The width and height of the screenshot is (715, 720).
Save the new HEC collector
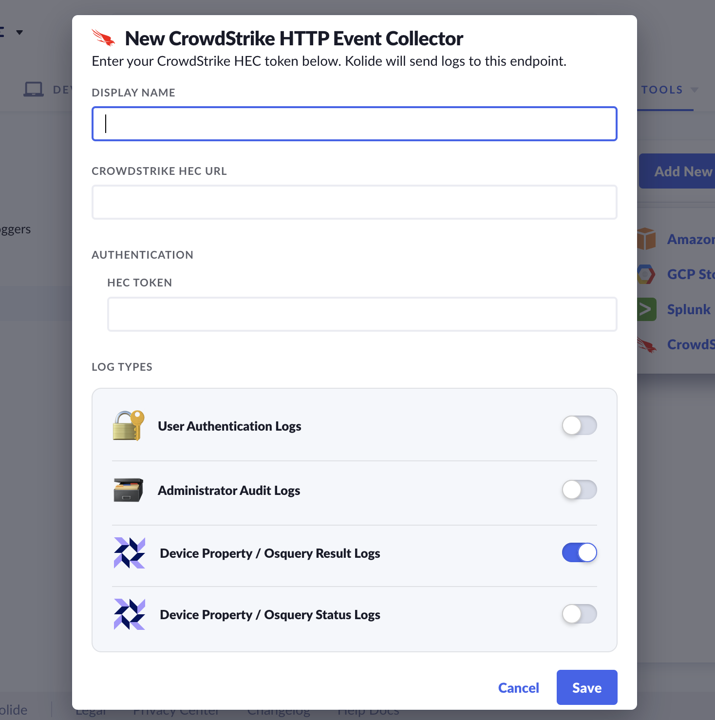click(586, 687)
